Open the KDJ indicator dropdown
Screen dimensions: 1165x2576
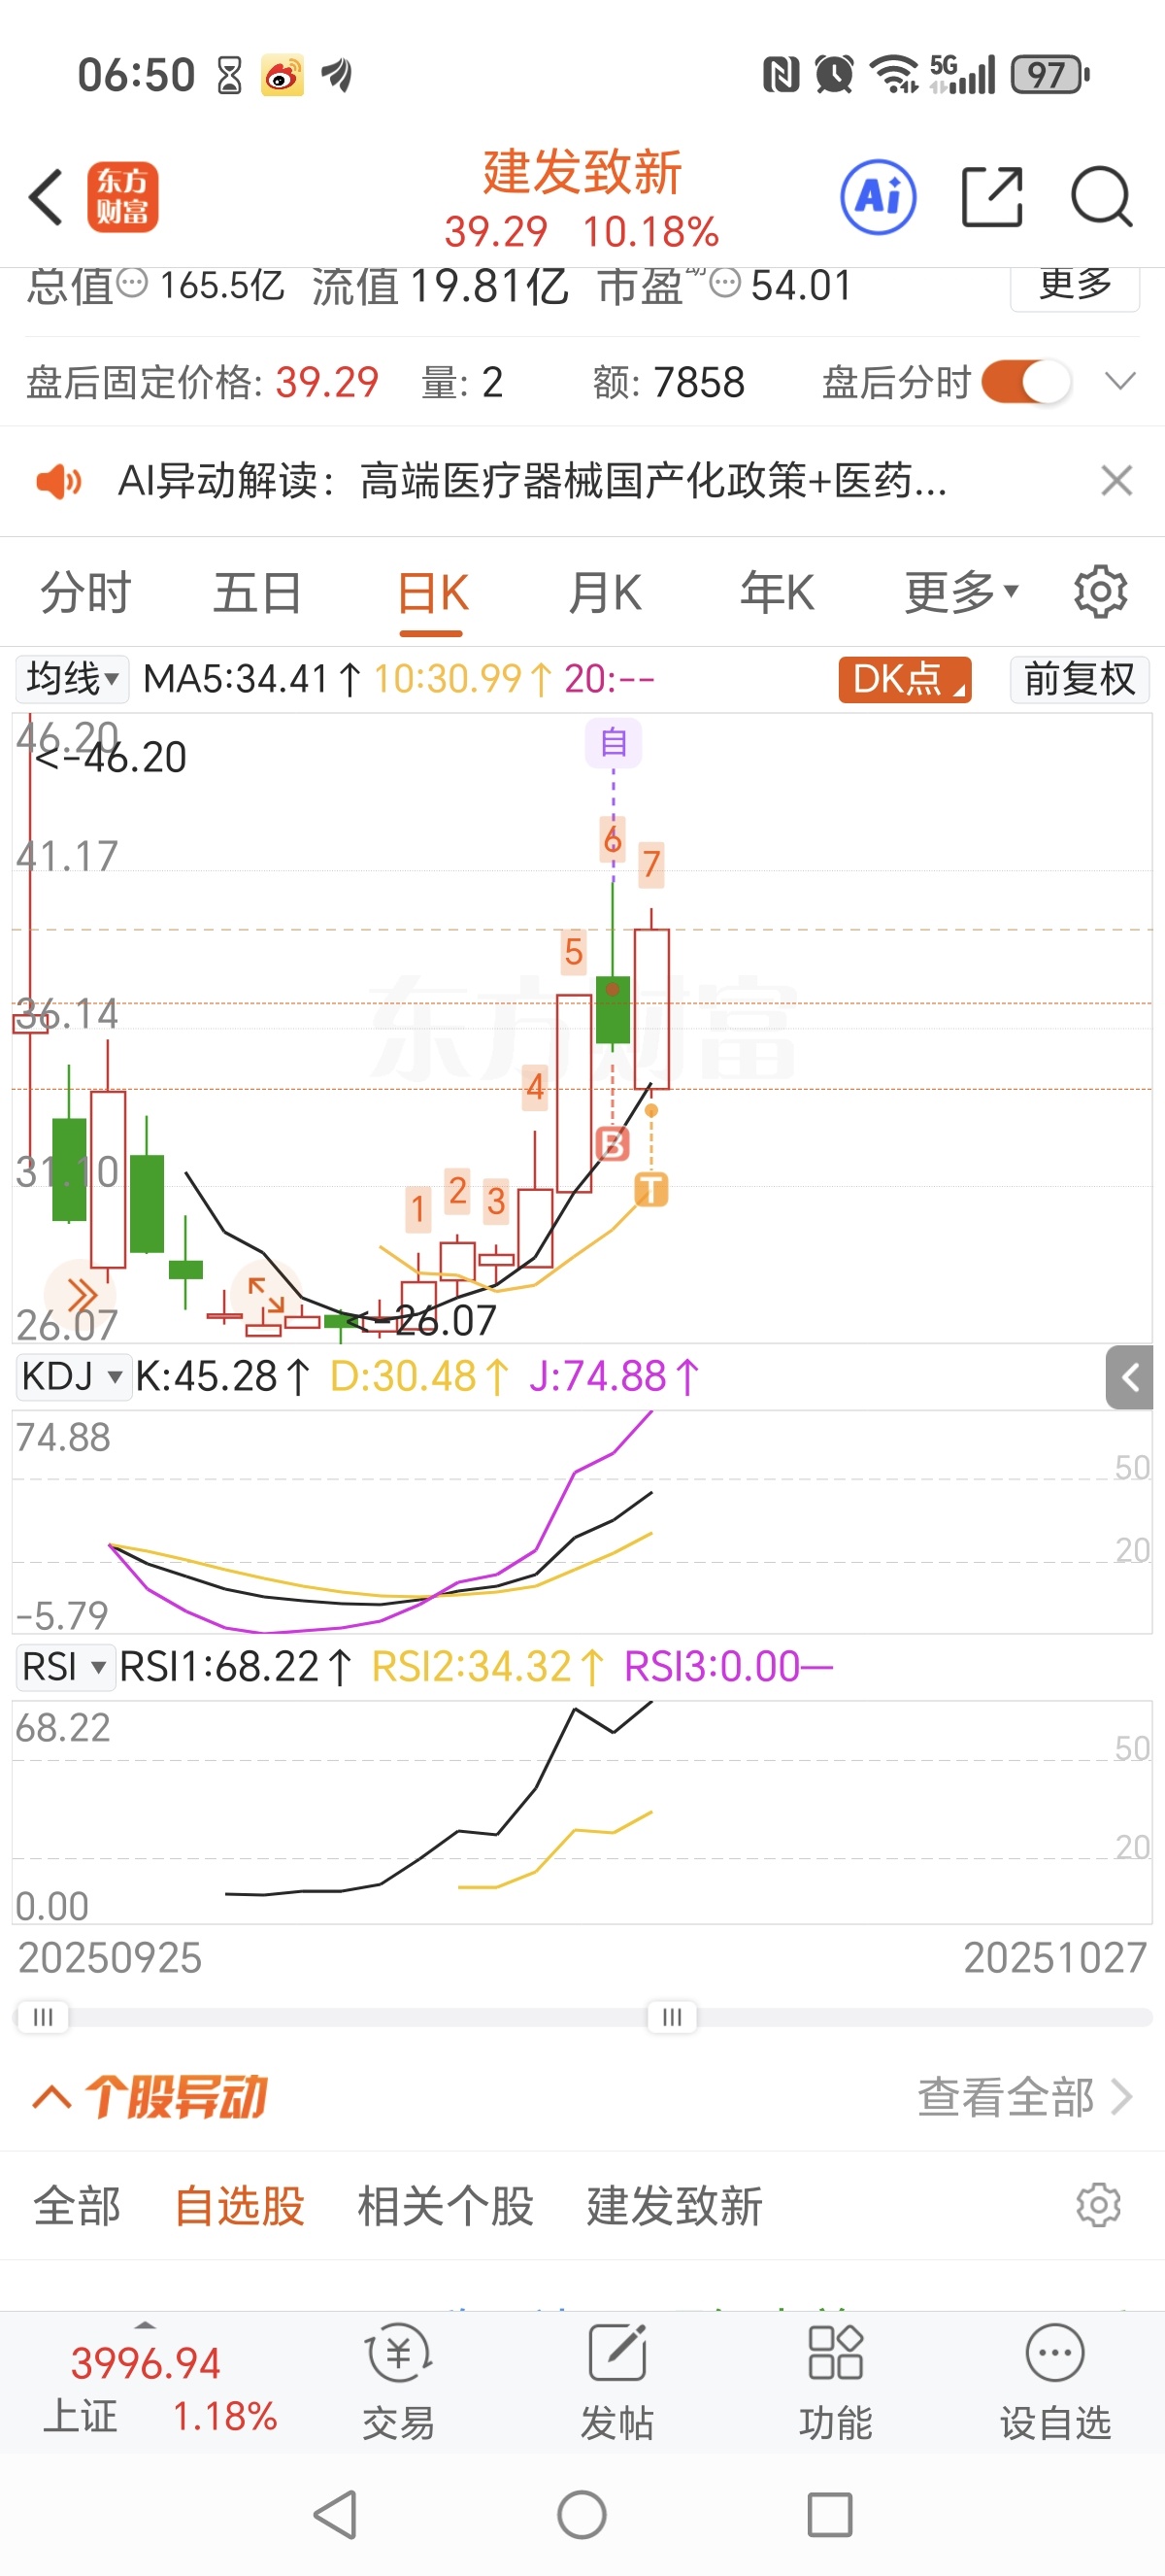pos(72,1376)
